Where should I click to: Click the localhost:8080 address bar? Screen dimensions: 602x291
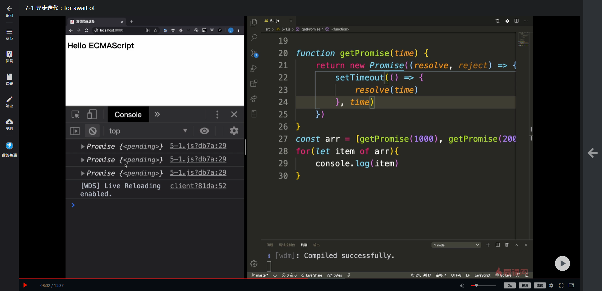(119, 30)
